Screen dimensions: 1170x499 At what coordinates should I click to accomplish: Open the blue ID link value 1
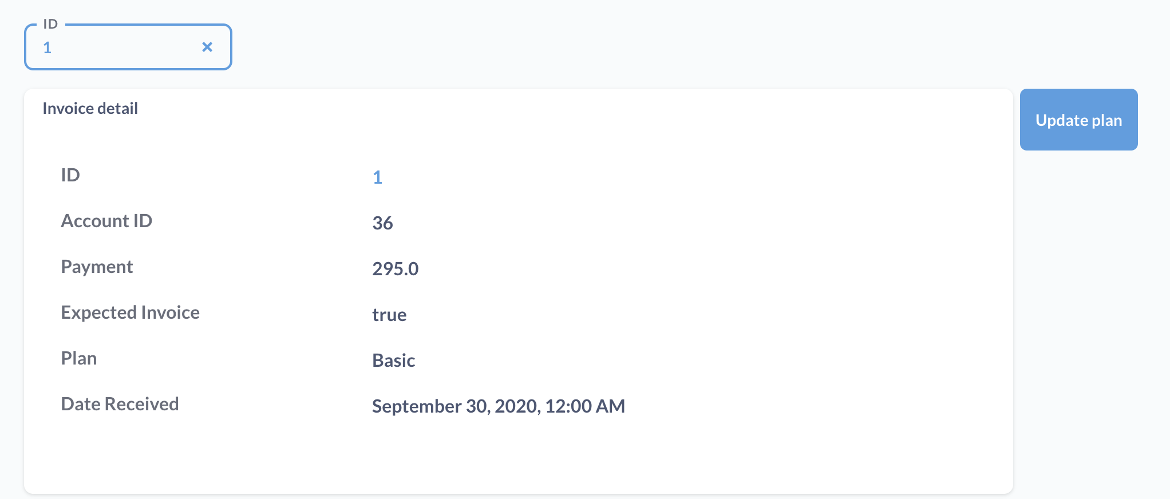point(377,177)
